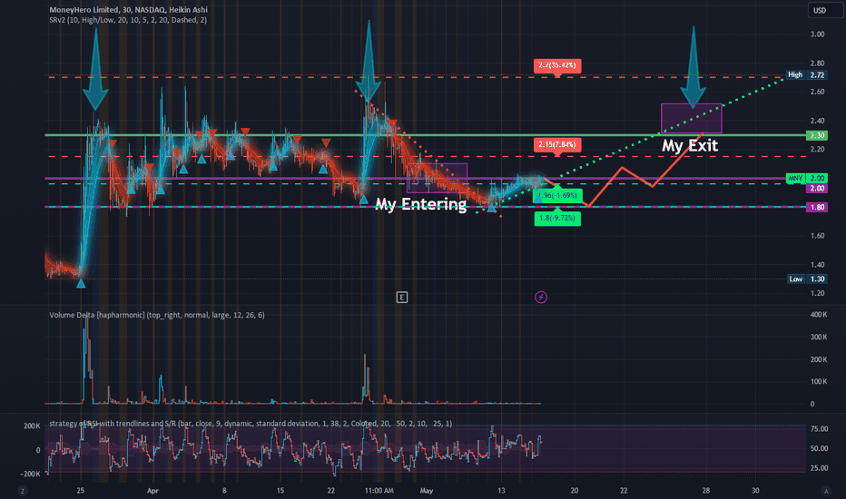Click the 25.00 RSI scale value

[x=819, y=468]
